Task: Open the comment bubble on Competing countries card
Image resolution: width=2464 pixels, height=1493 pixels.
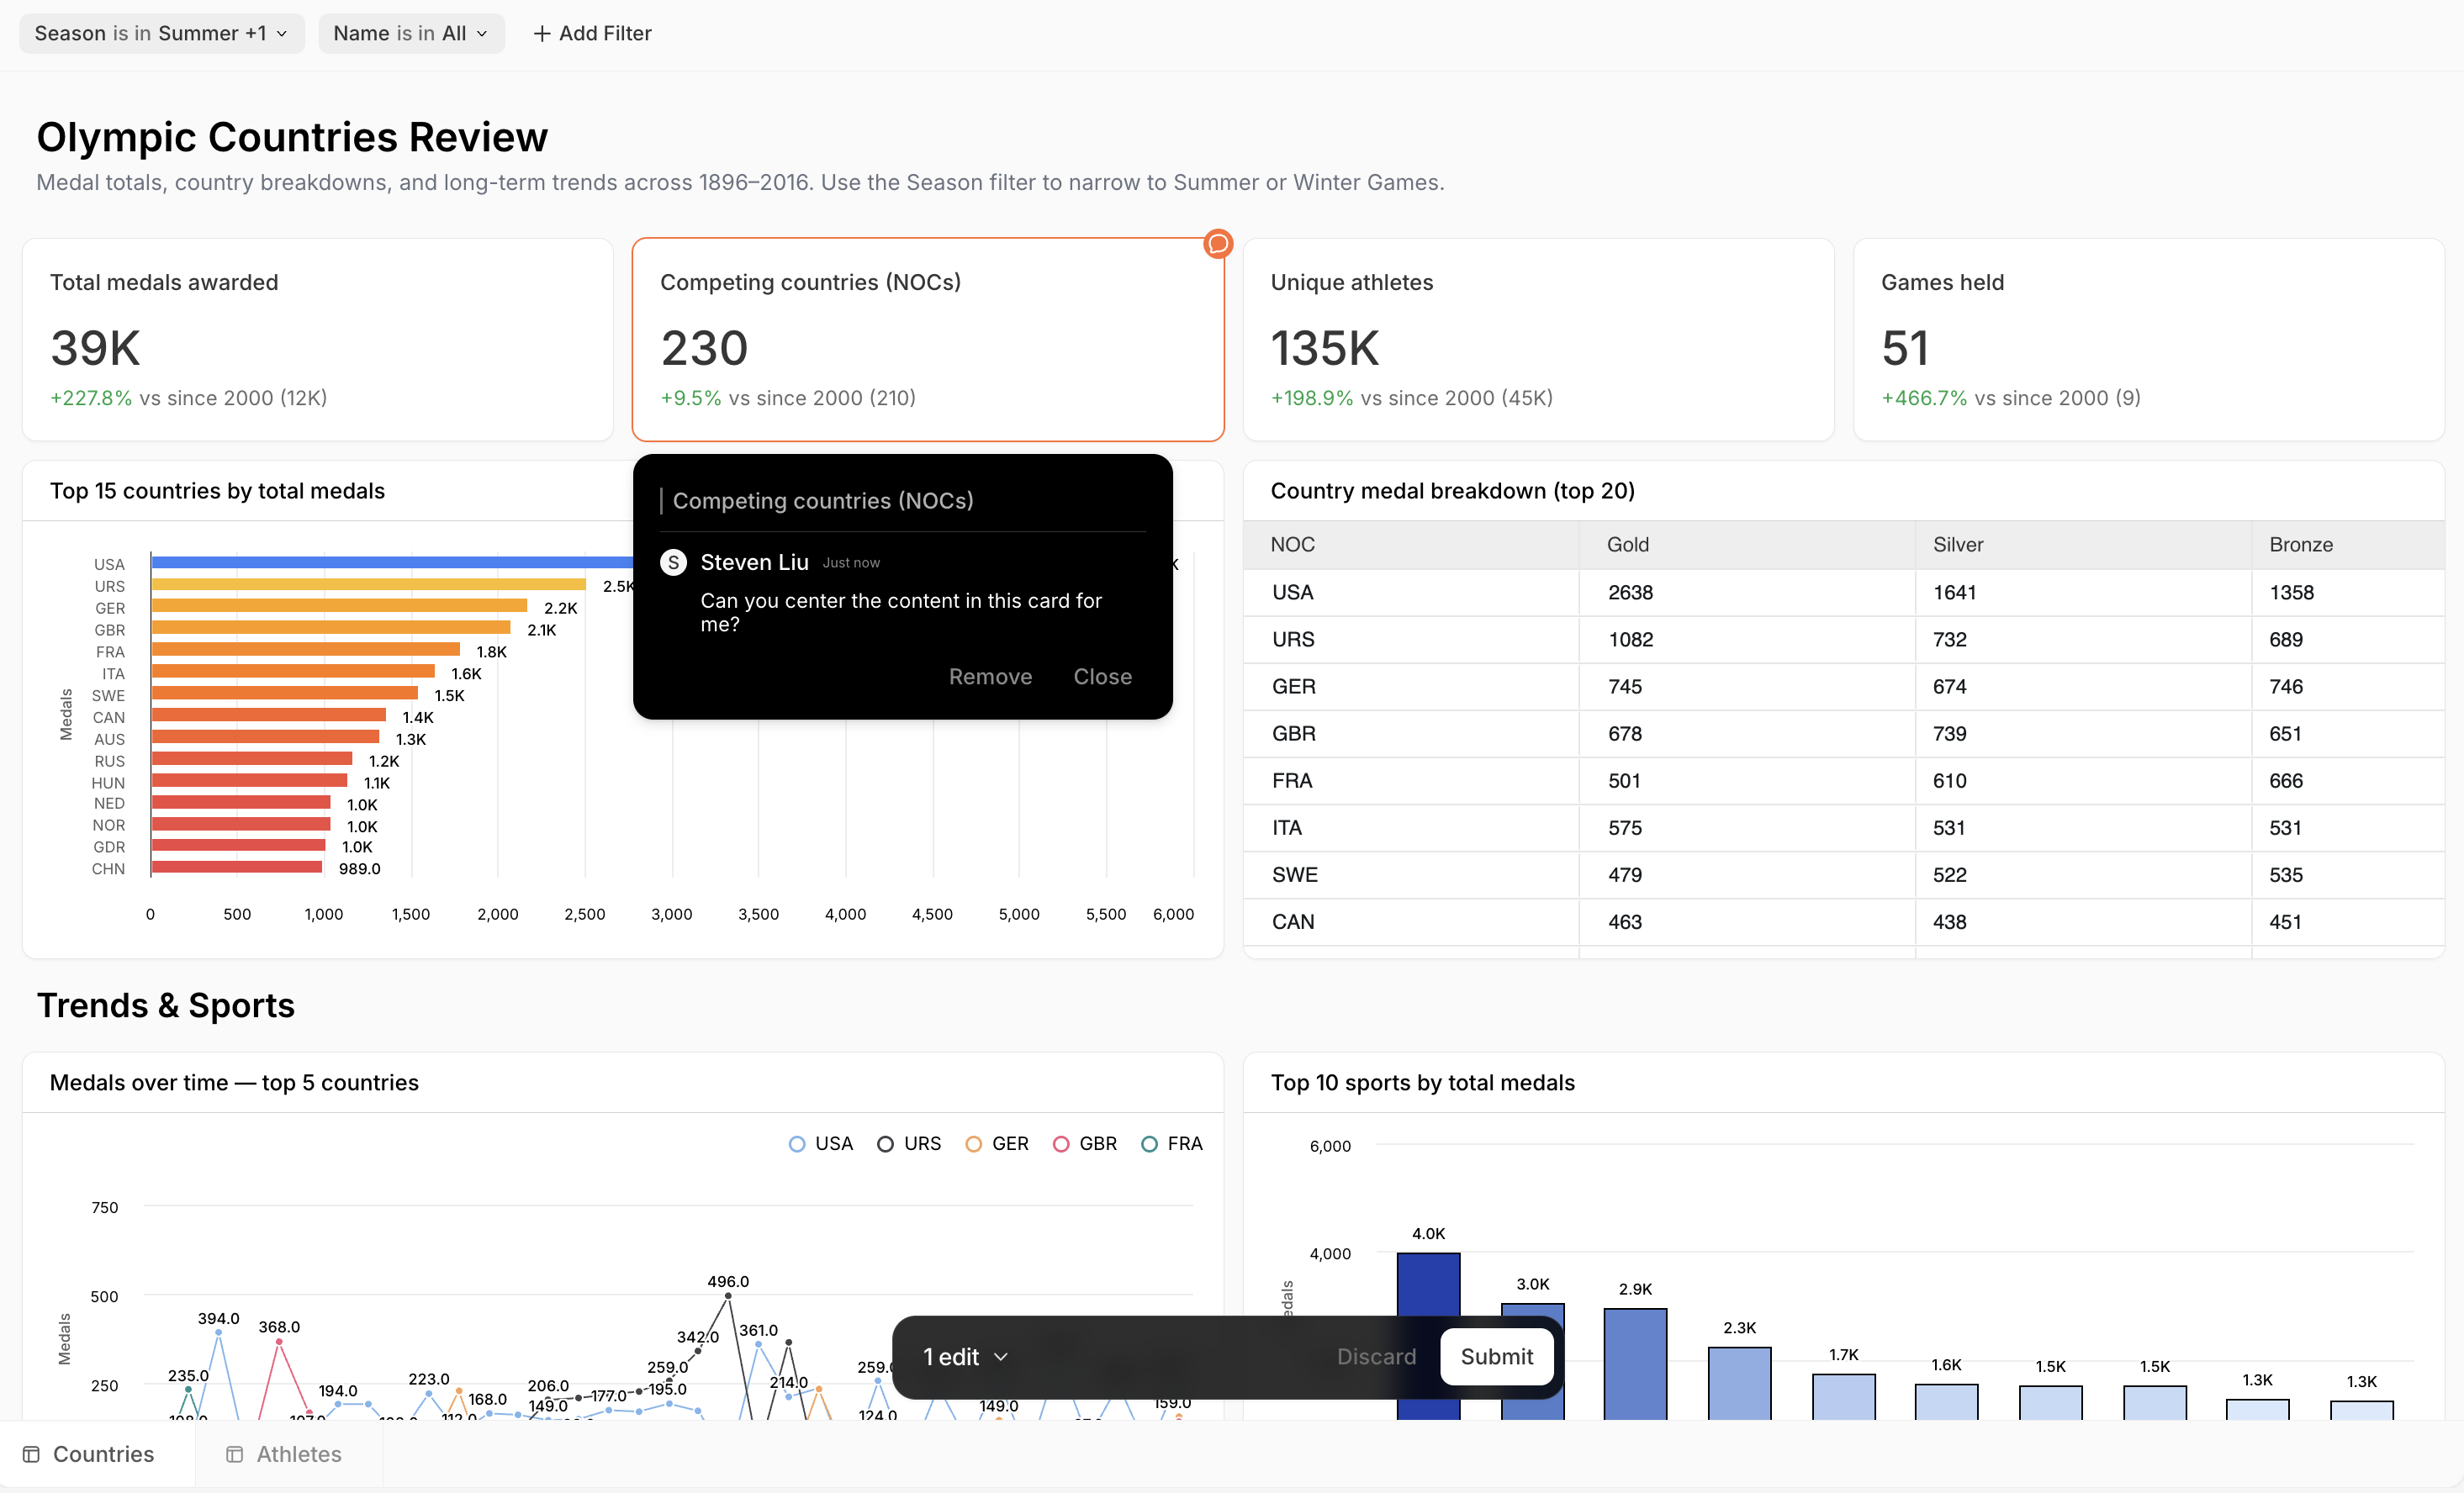Action: (x=1217, y=243)
